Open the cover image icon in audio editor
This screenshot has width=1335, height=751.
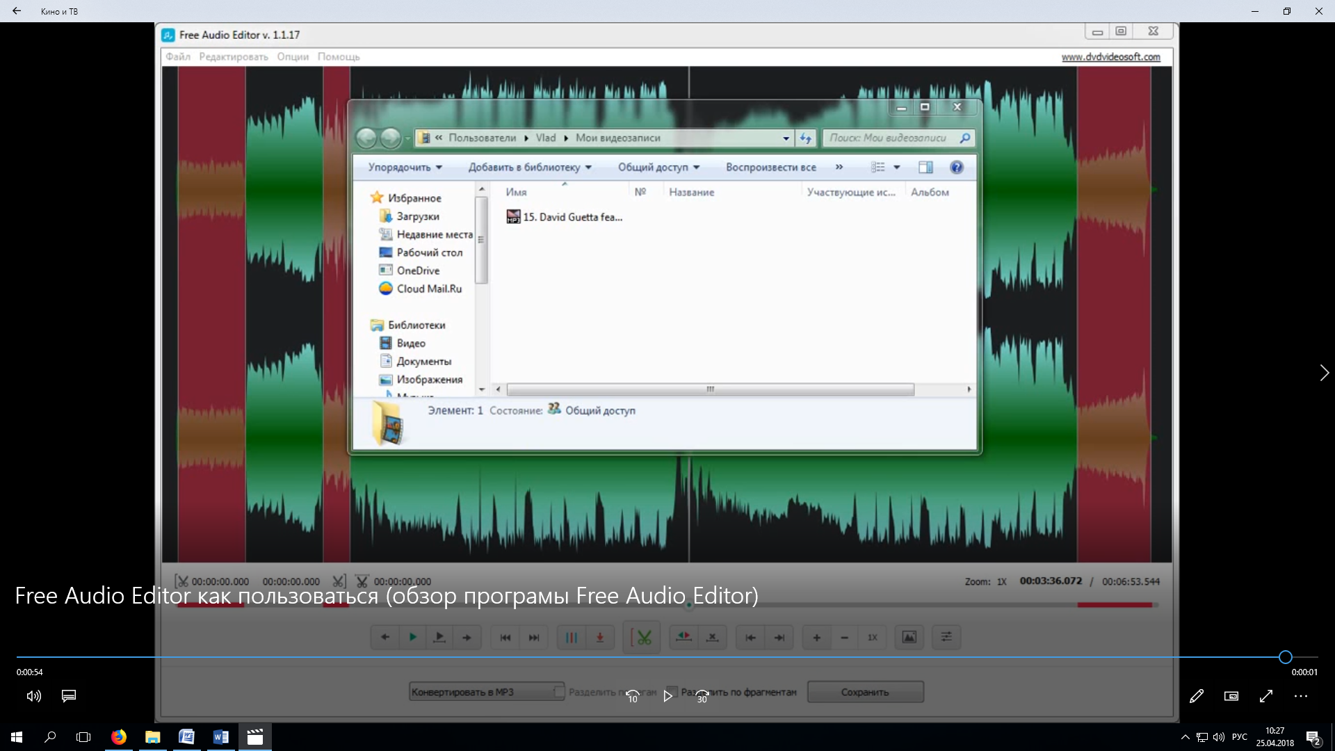(909, 637)
